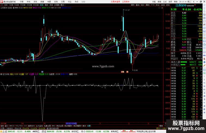Open the 资金分布 tab

click(18, 128)
